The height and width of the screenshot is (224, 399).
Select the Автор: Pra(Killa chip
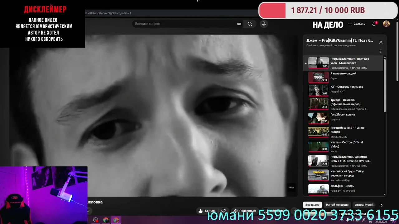[x=365, y=205]
